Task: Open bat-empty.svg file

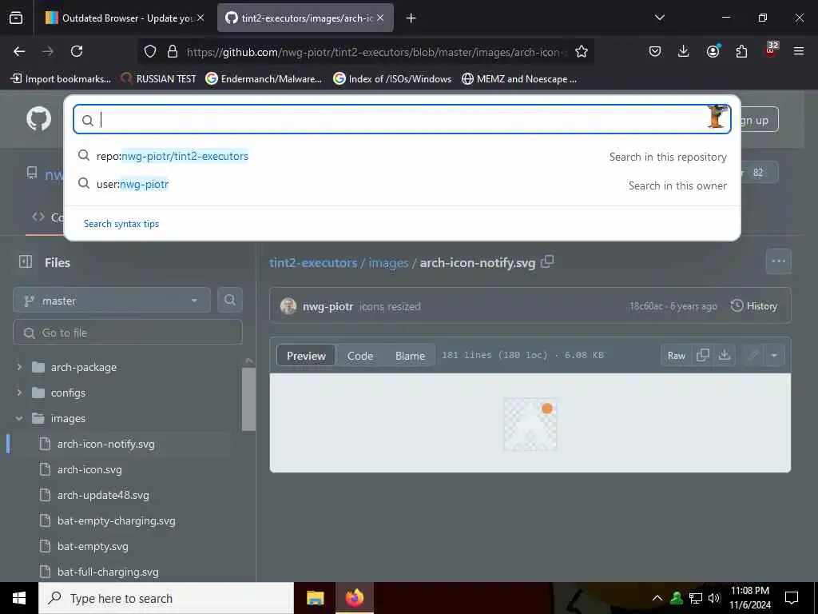Action: [x=93, y=546]
